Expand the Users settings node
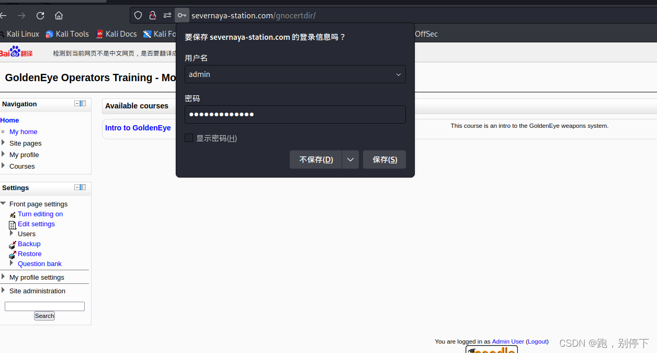The image size is (657, 353). click(x=12, y=233)
